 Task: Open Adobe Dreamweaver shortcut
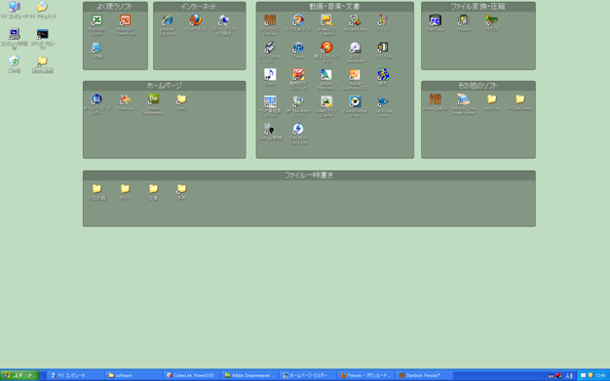coord(153,98)
